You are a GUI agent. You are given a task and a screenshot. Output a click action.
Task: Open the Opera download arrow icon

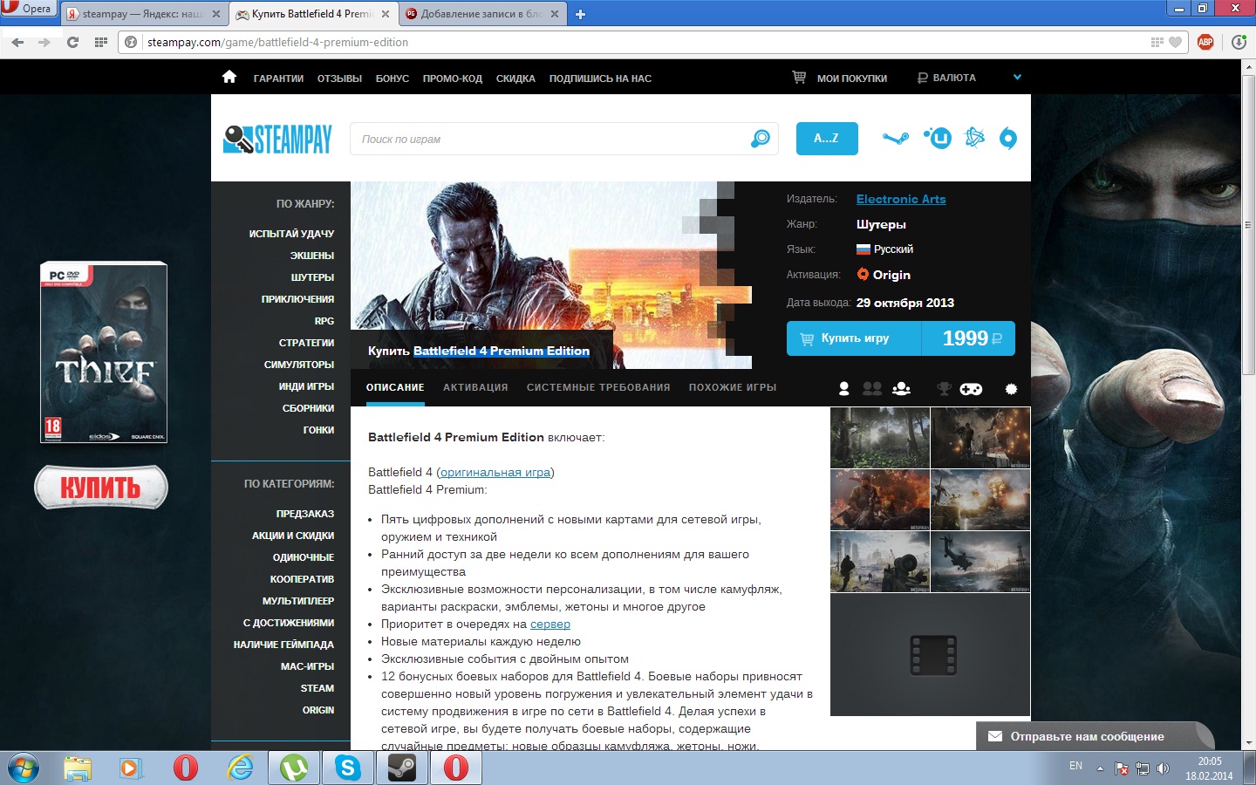tap(1239, 42)
